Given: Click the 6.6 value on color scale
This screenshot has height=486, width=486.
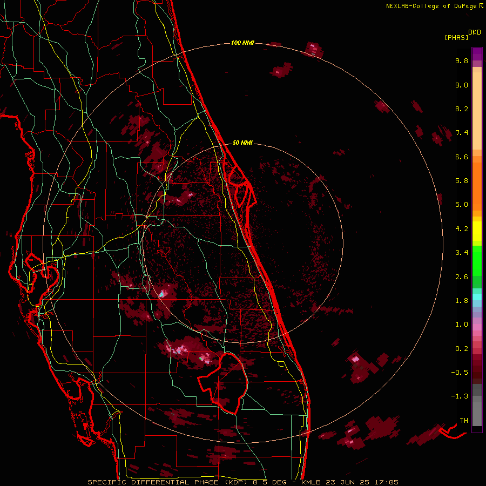Looking at the screenshot, I should pyautogui.click(x=462, y=157).
